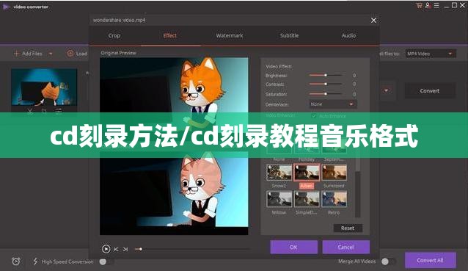The width and height of the screenshot is (468, 271).
Task: Jump to the next frame
Action: (125, 249)
